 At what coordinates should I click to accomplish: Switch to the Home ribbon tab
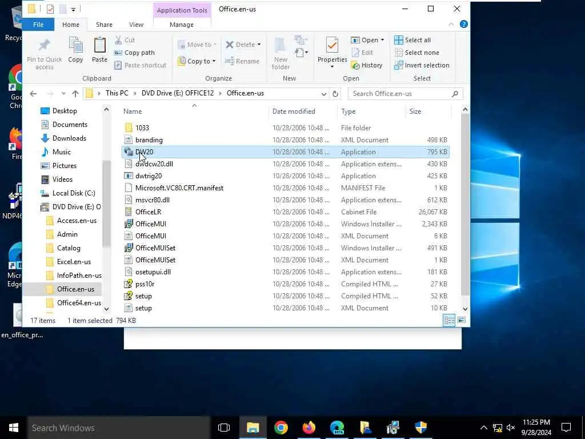click(x=70, y=25)
